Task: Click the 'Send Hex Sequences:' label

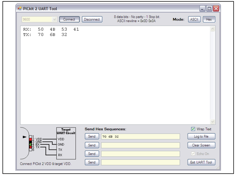Action: (x=105, y=129)
